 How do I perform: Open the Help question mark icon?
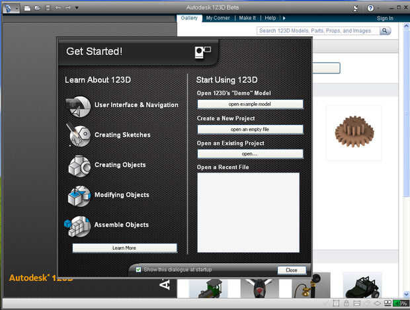tap(370, 8)
